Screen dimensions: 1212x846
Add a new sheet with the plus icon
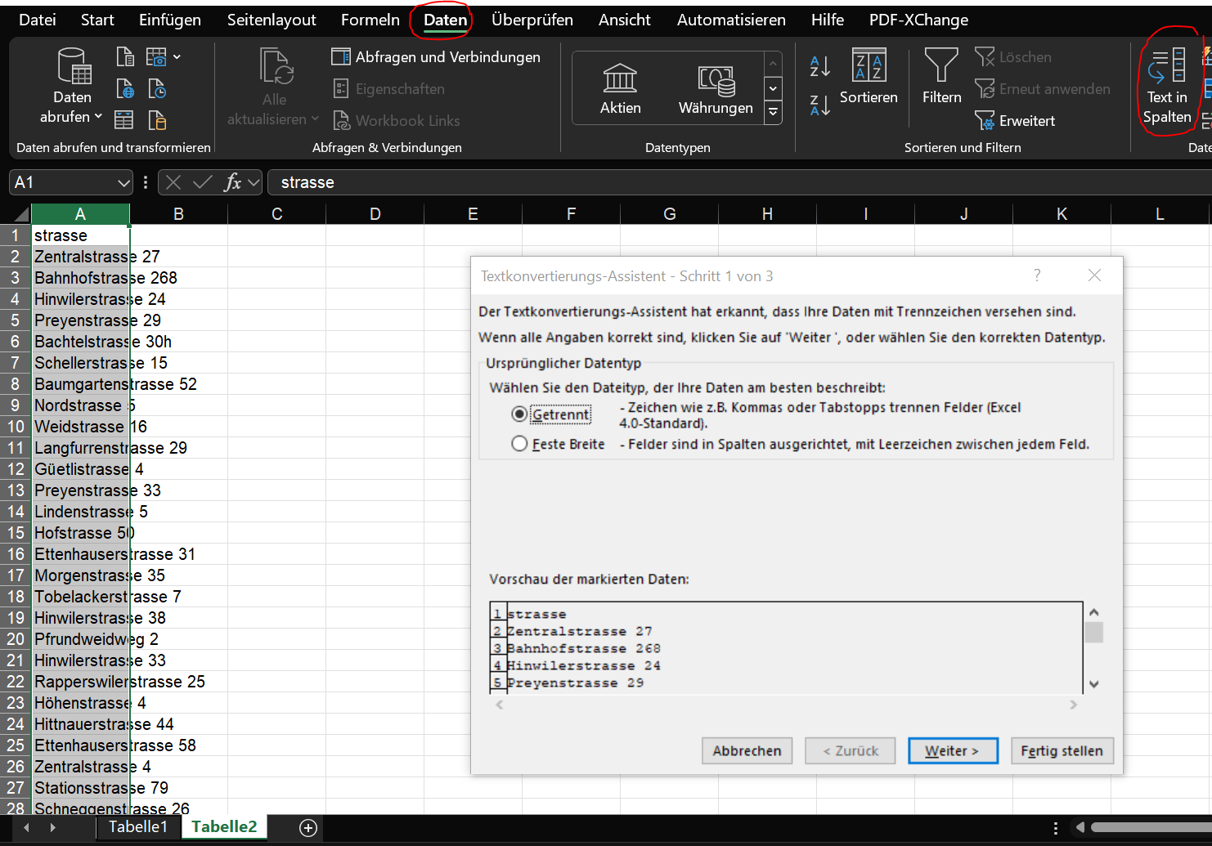click(308, 828)
